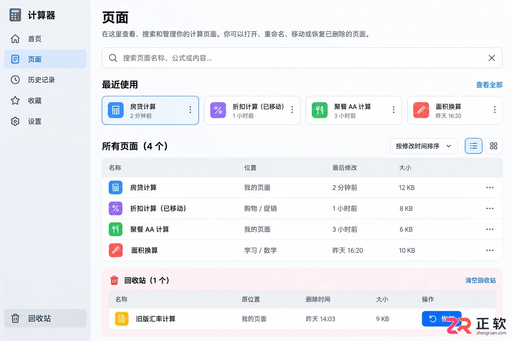Open more options on 房贷计算 card
The width and height of the screenshot is (512, 341).
click(190, 110)
